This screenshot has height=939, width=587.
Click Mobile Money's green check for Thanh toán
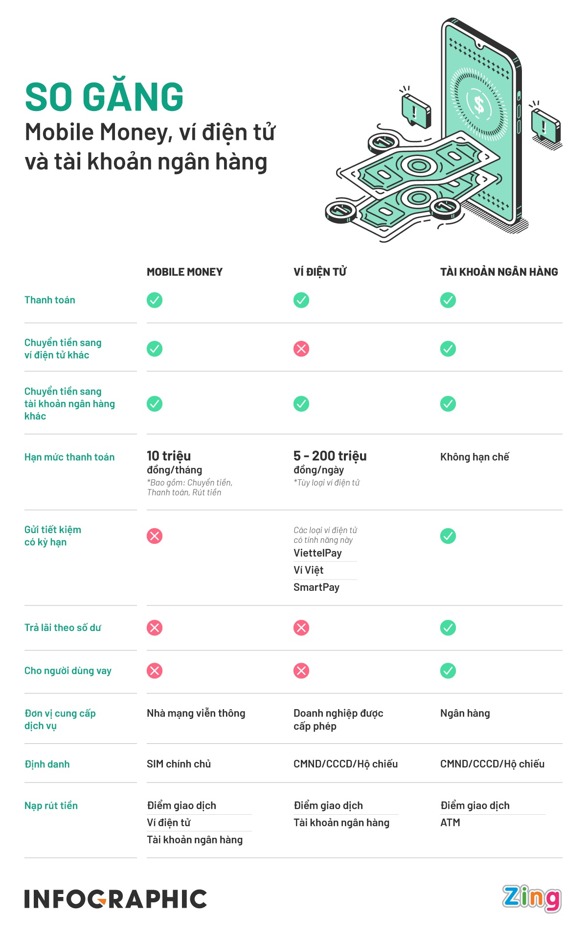(x=155, y=300)
